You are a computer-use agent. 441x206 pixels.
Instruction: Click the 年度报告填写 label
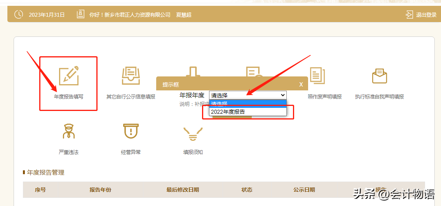point(69,97)
